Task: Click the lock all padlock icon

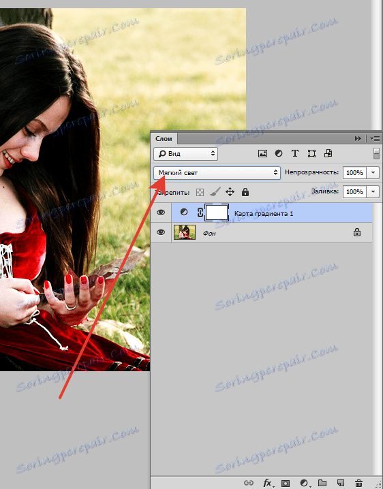Action: (245, 192)
